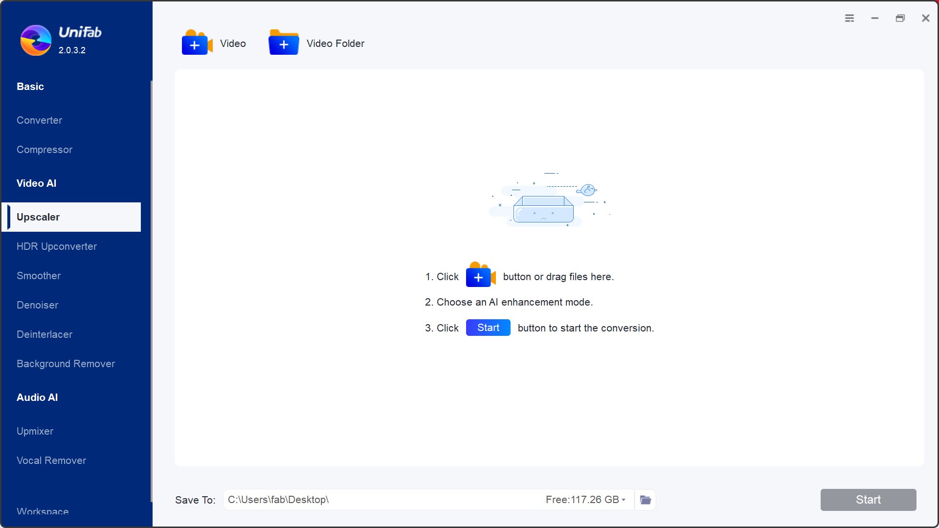The width and height of the screenshot is (939, 528).
Task: Click Start to begin conversion
Action: coord(868,500)
